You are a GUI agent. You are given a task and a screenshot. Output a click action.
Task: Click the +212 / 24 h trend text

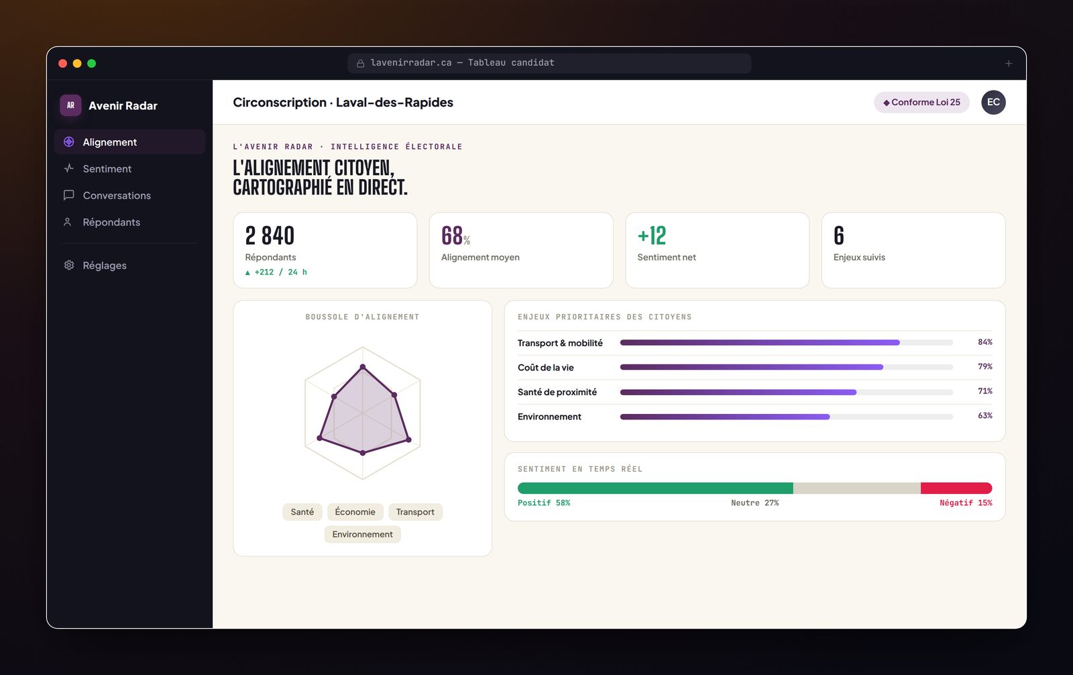[x=276, y=272]
